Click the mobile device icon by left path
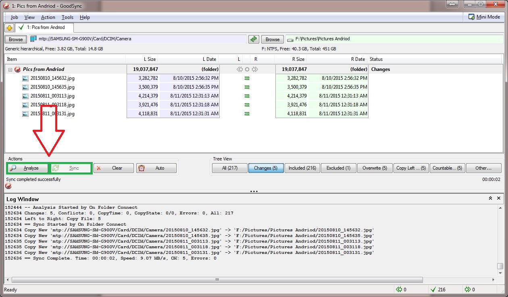This screenshot has width=508, height=297. [33, 39]
